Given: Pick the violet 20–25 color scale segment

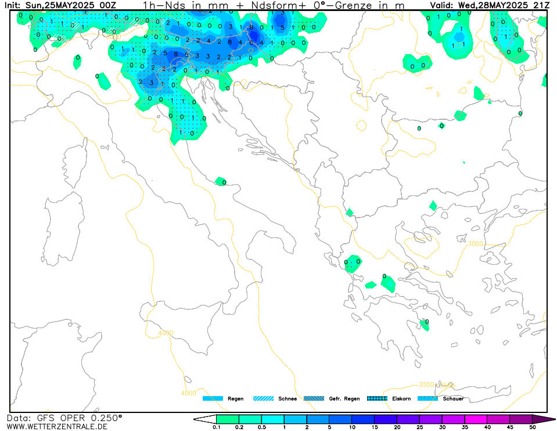Looking at the screenshot, I should click(408, 419).
